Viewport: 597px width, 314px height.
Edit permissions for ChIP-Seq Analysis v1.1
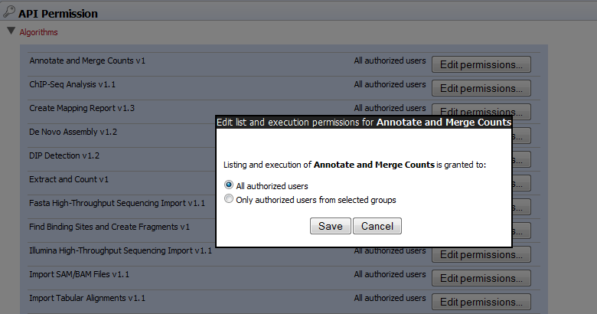click(x=481, y=88)
